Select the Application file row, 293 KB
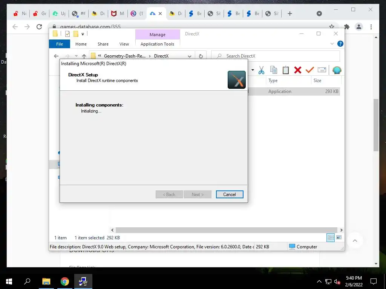This screenshot has height=289, width=386. 294,91
